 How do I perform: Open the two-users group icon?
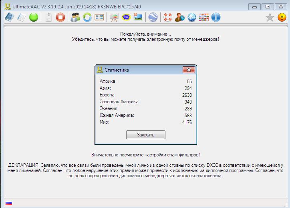point(75,17)
